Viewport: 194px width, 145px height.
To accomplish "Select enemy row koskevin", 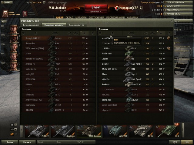I will [135, 85].
